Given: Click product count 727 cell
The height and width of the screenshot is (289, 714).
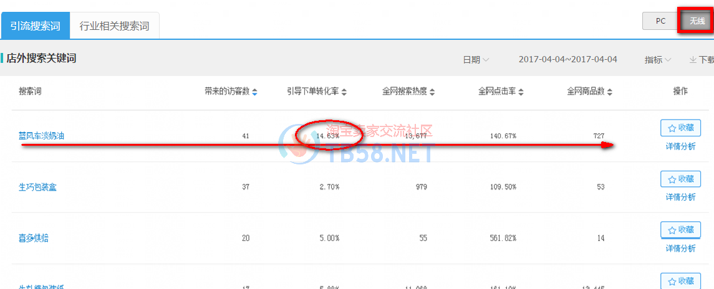Looking at the screenshot, I should [x=599, y=136].
